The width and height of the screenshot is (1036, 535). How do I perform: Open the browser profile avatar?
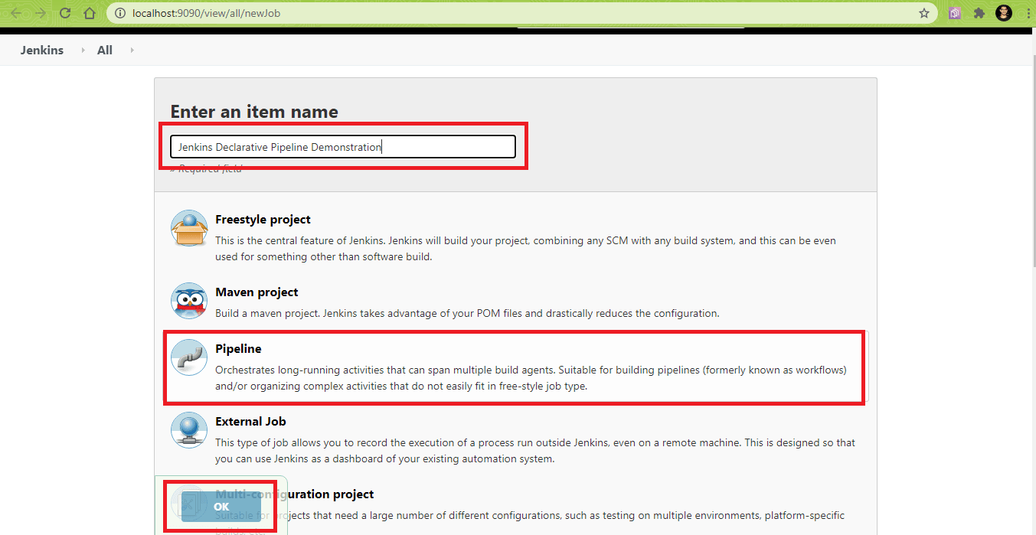point(1003,12)
